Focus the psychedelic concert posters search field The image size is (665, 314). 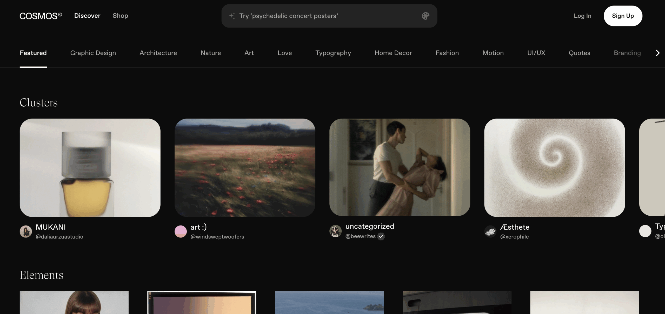tap(329, 16)
